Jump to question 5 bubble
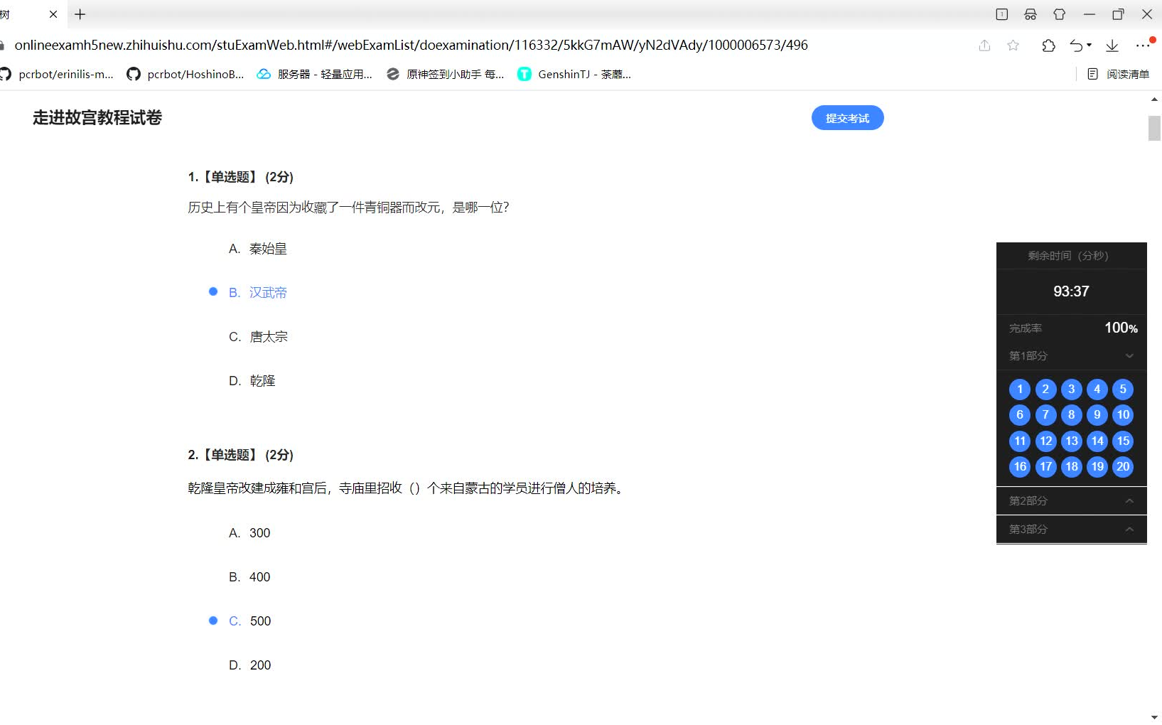 (1123, 390)
